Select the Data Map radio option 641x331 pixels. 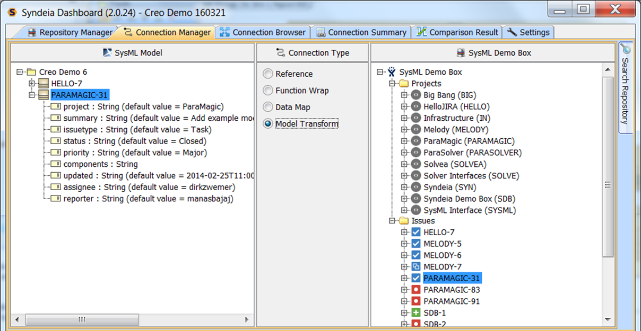[268, 107]
